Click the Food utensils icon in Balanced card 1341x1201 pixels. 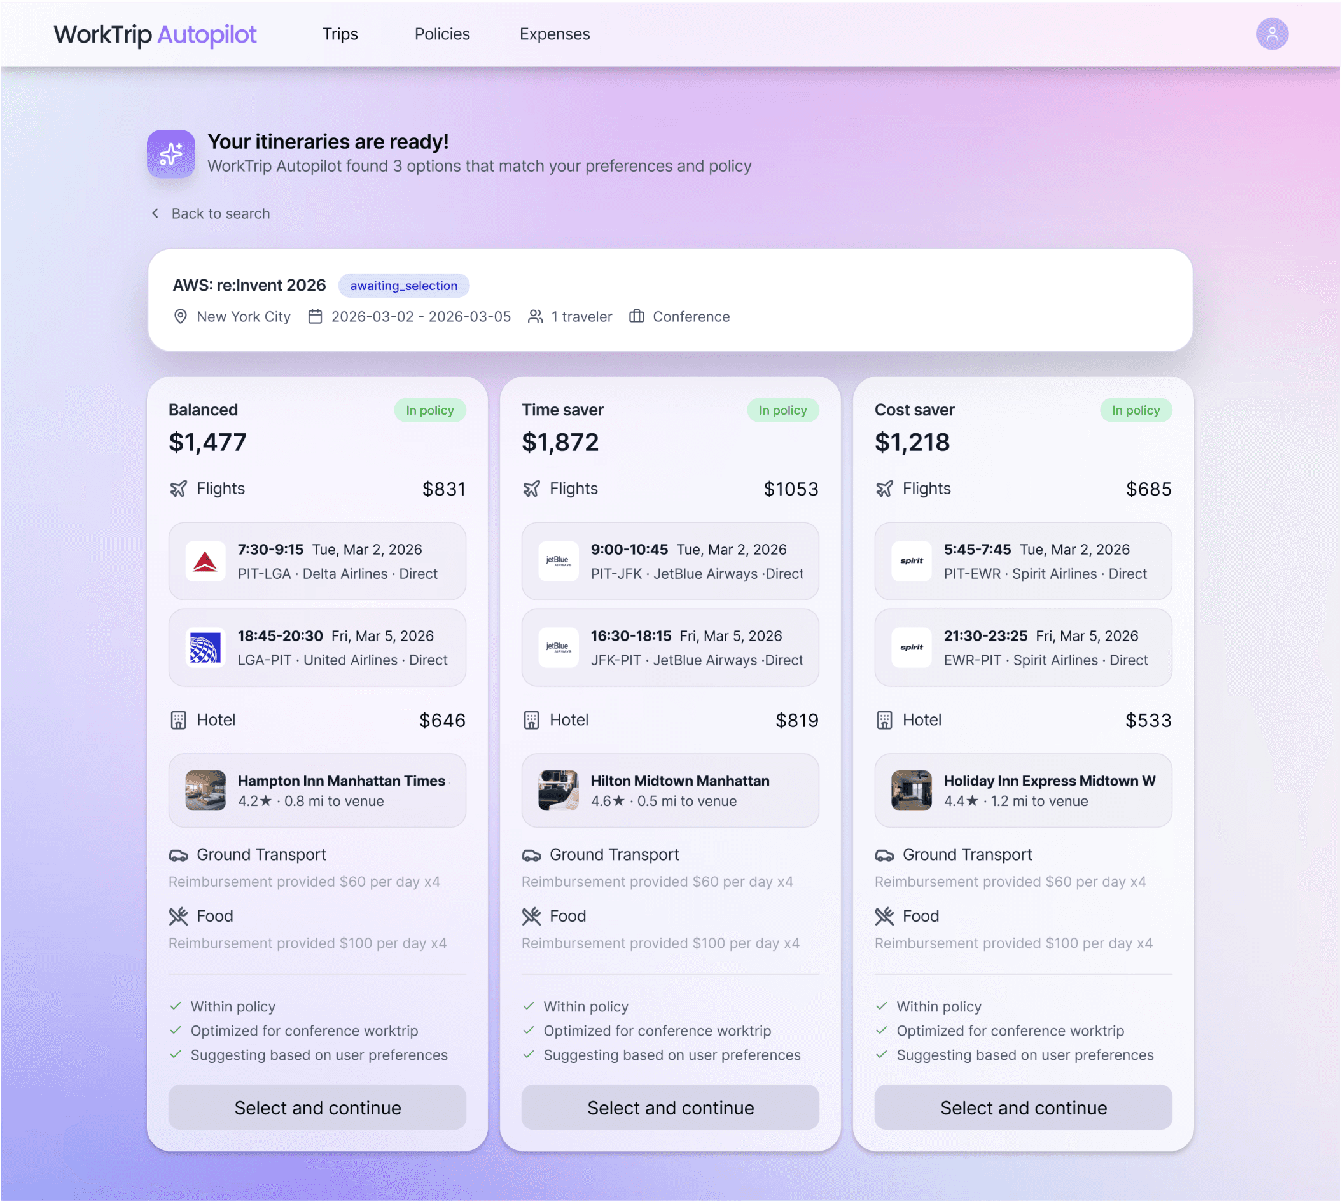(x=178, y=916)
